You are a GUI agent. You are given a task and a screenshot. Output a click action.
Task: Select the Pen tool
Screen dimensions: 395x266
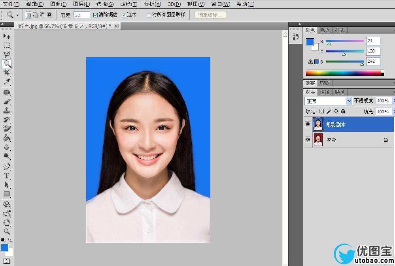click(7, 167)
